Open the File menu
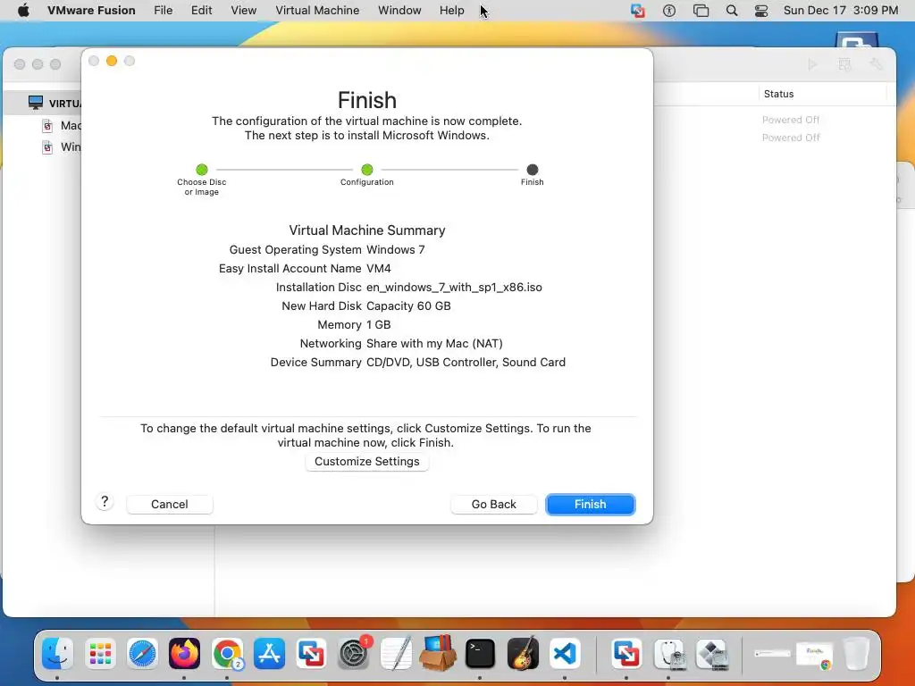Screen dimensions: 915x686 tap(163, 10)
